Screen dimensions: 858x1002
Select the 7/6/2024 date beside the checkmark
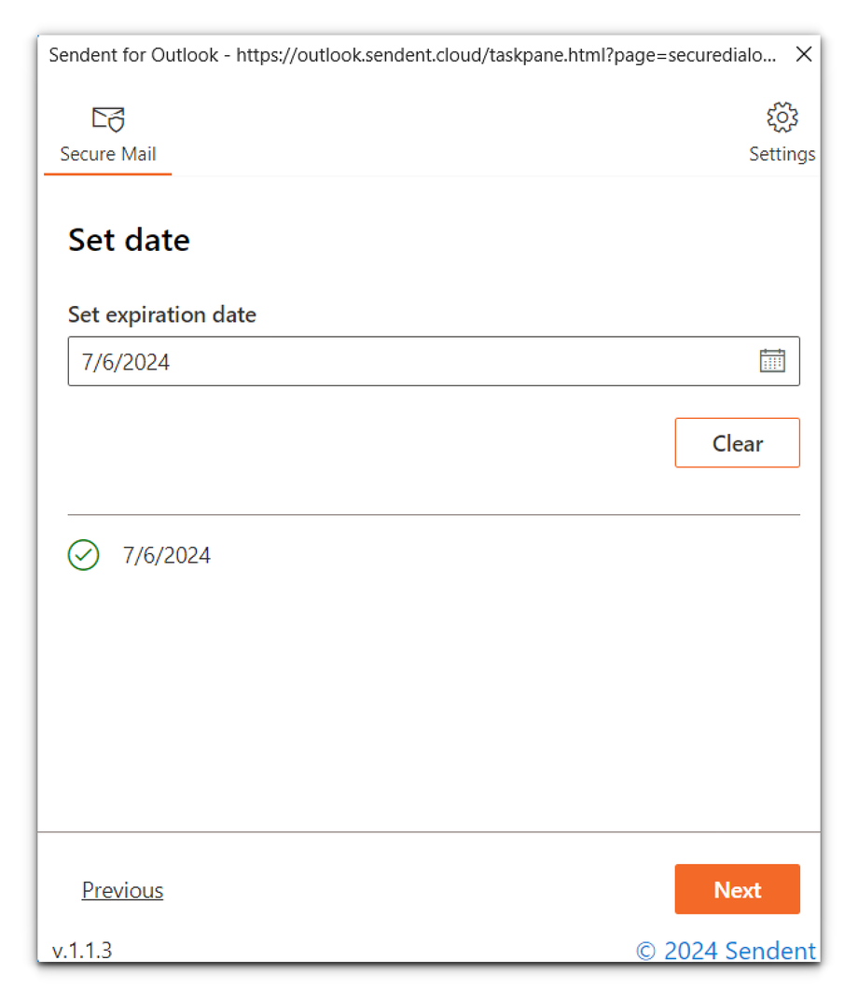pyautogui.click(x=167, y=556)
